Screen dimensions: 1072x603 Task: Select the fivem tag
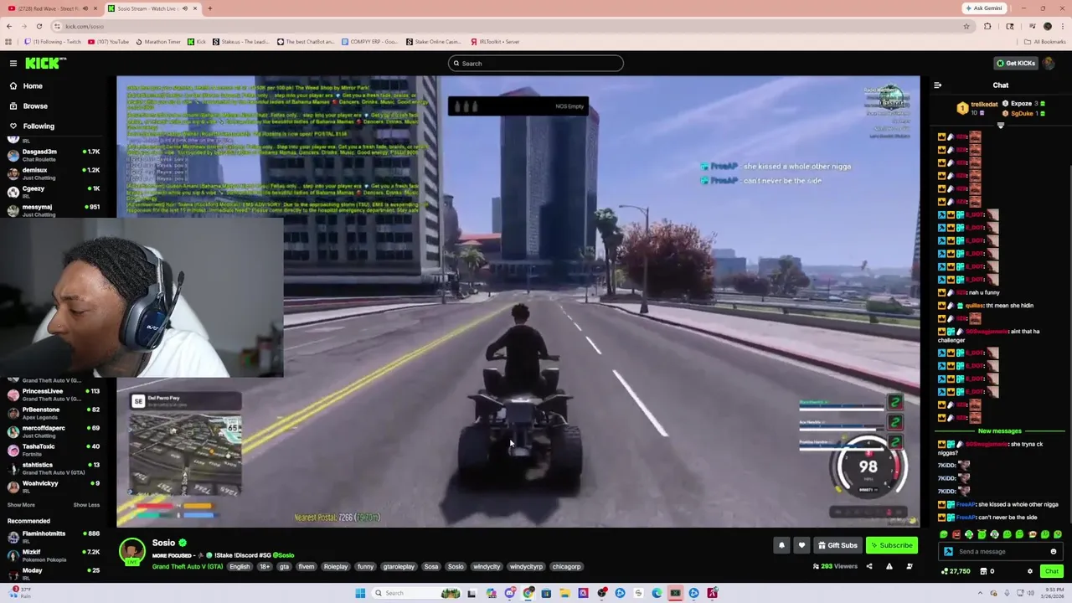pyautogui.click(x=307, y=567)
